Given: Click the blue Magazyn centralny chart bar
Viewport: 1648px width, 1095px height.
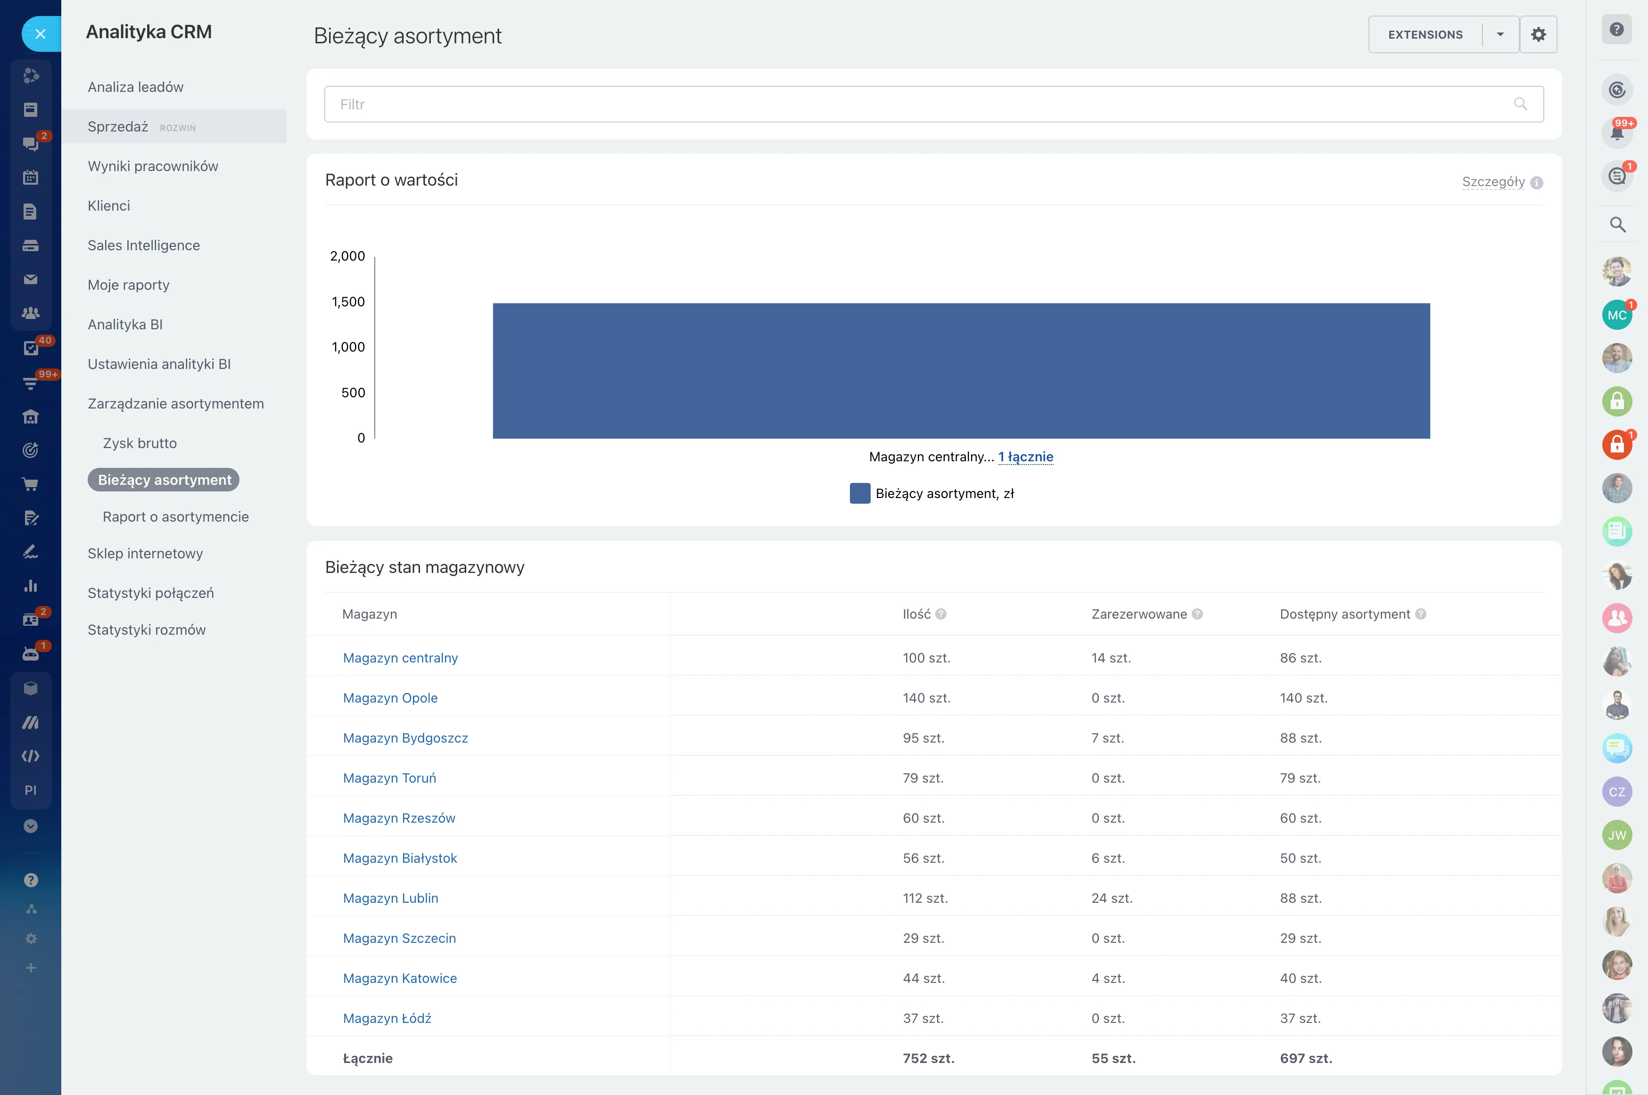Looking at the screenshot, I should 961,371.
